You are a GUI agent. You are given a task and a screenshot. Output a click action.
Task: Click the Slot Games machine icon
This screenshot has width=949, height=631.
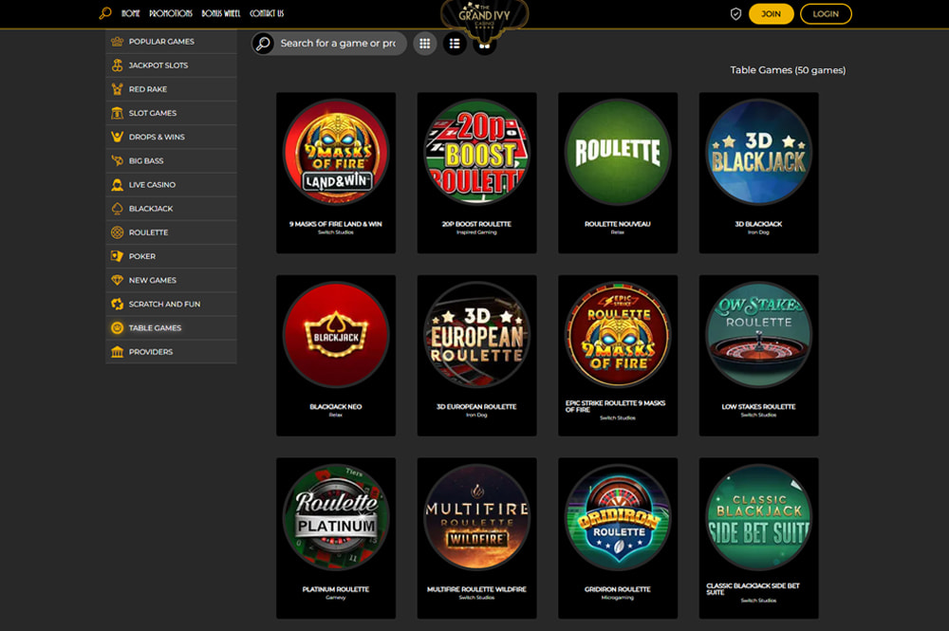(x=118, y=113)
